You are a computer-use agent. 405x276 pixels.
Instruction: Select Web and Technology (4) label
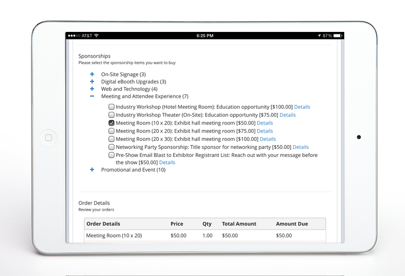click(129, 89)
